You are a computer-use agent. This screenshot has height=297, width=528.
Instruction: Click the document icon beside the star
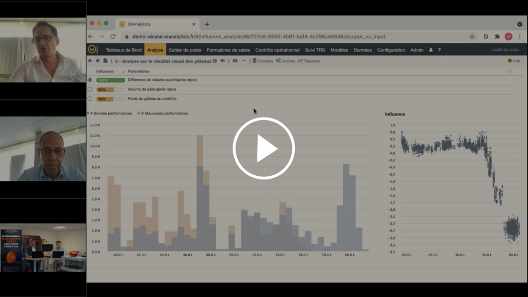coord(105,61)
